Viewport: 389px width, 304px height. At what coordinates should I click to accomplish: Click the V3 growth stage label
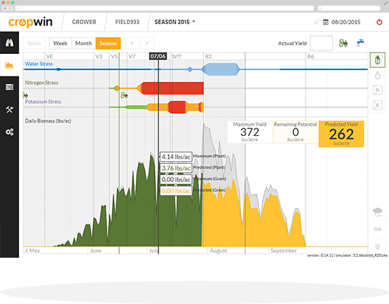pyautogui.click(x=99, y=57)
